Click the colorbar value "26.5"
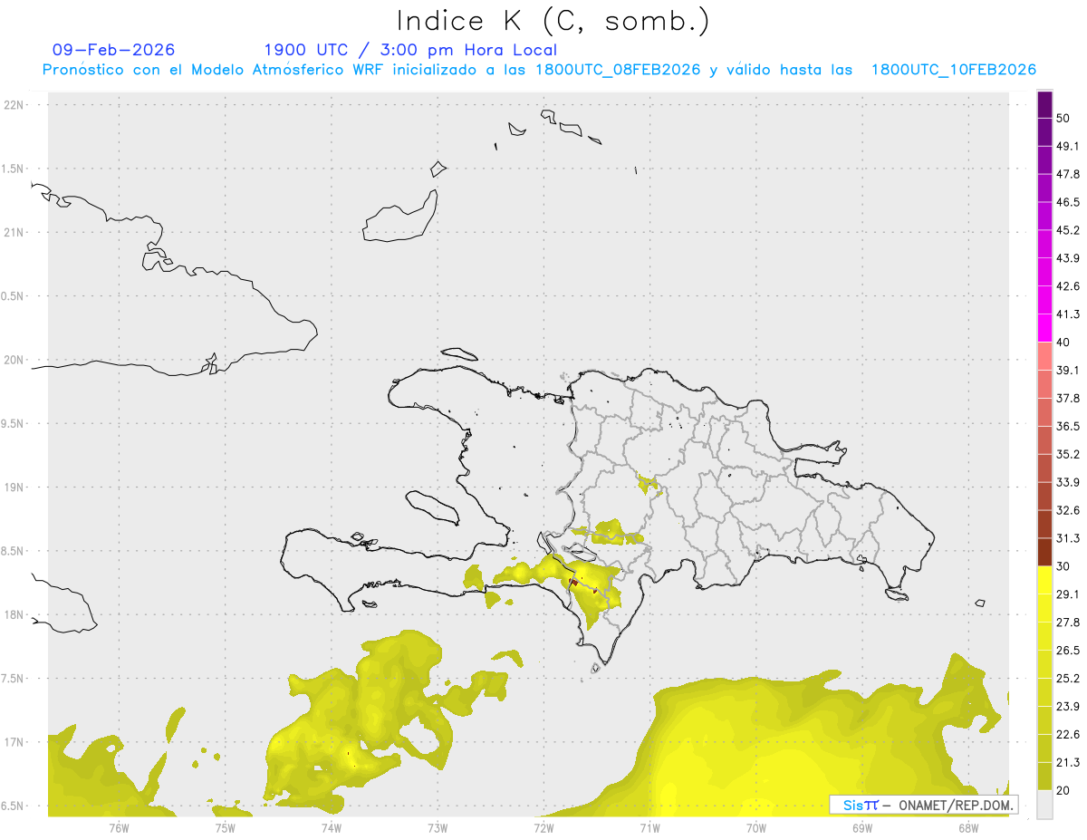This screenshot has width=1087, height=840. [1068, 651]
